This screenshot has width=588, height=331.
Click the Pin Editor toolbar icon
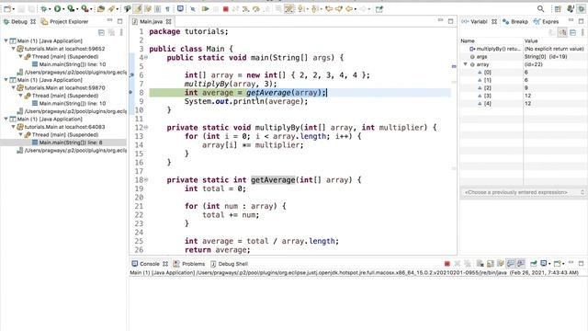(379, 9)
